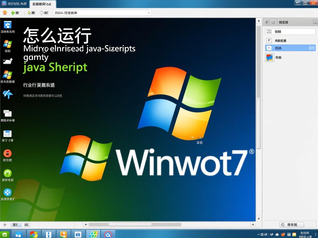Click the blue cross icon at sidebar bottom

pyautogui.click(x=8, y=193)
